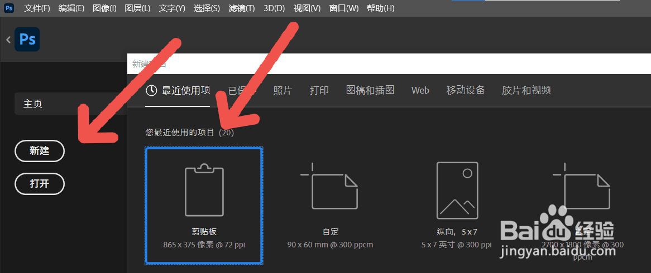Select the clipboard preset icon

point(204,190)
